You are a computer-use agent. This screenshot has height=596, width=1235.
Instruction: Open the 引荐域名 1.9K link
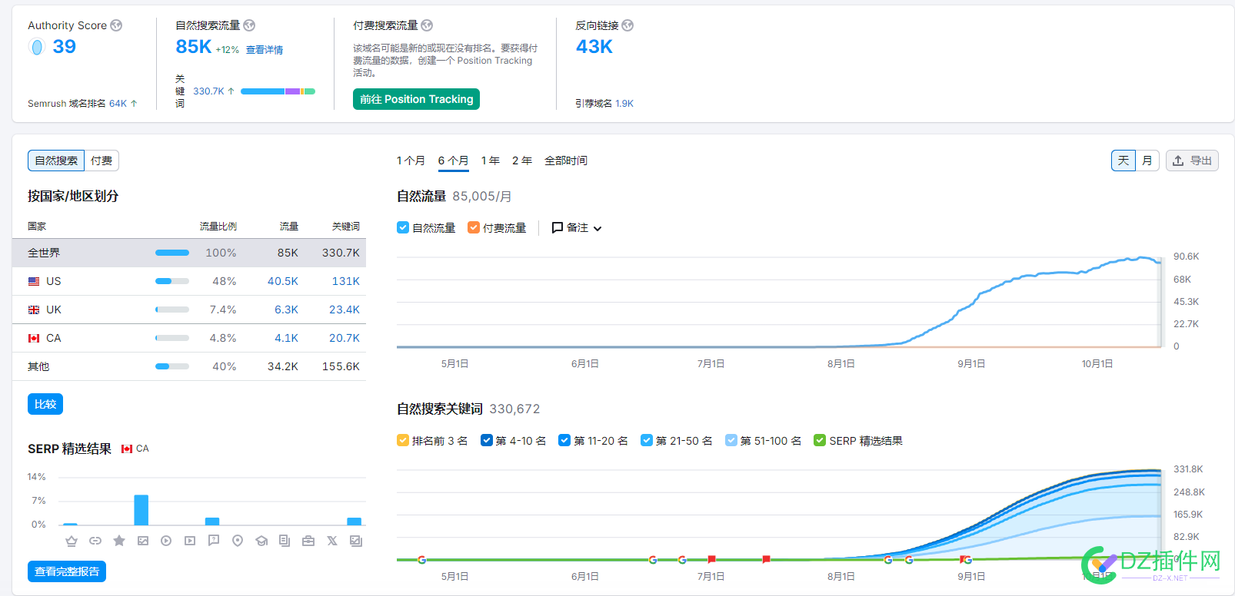[x=624, y=103]
